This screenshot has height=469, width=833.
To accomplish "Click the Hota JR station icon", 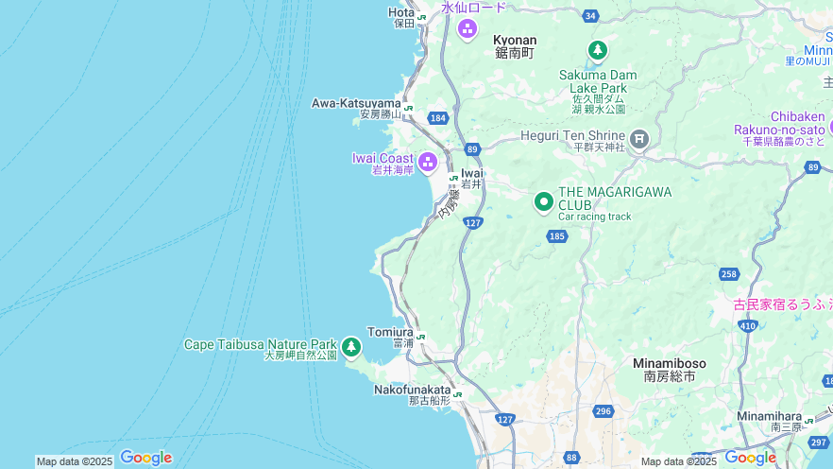I will (422, 18).
